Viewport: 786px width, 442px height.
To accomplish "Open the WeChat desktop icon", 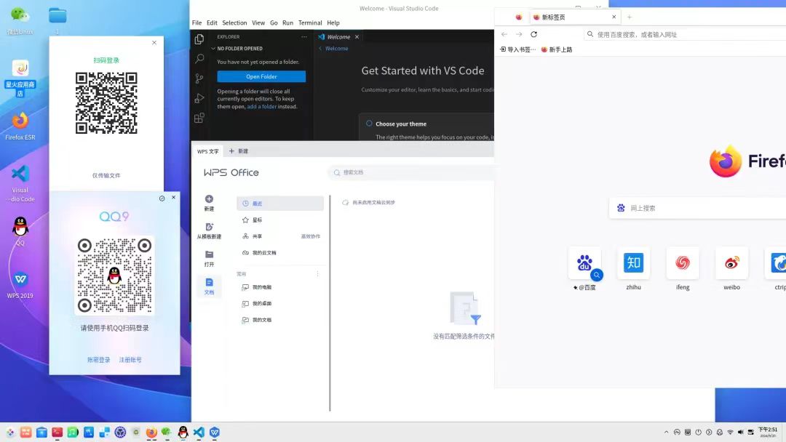I will coord(20,20).
